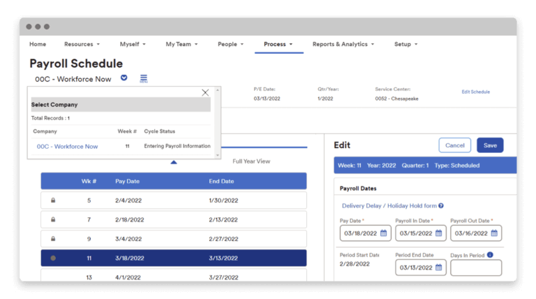This screenshot has width=536, height=299.
Task: Open the Pay Date calendar picker
Action: coord(384,233)
